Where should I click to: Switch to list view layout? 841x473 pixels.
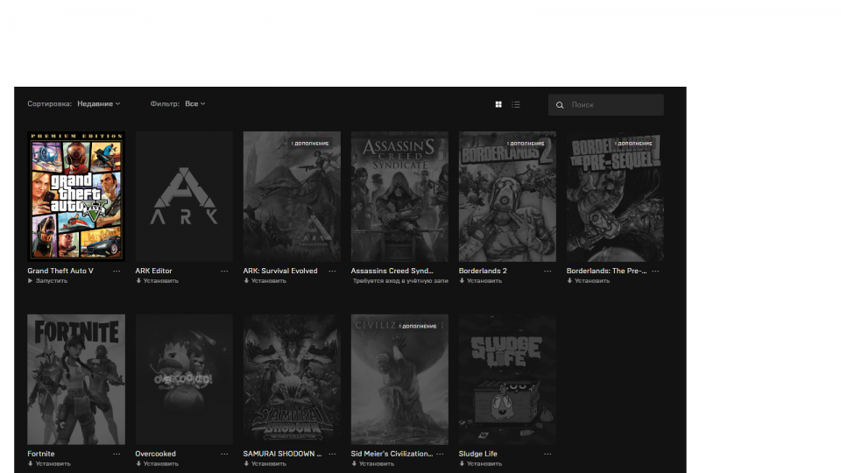pos(516,104)
